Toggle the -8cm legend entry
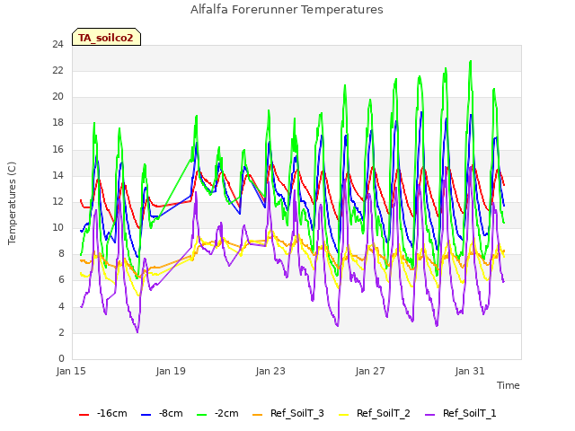575x431 pixels. pos(162,413)
